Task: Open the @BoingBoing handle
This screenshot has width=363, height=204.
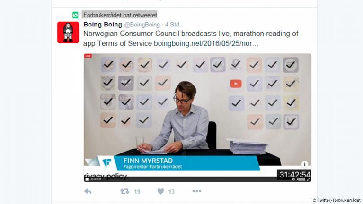Action: point(142,25)
